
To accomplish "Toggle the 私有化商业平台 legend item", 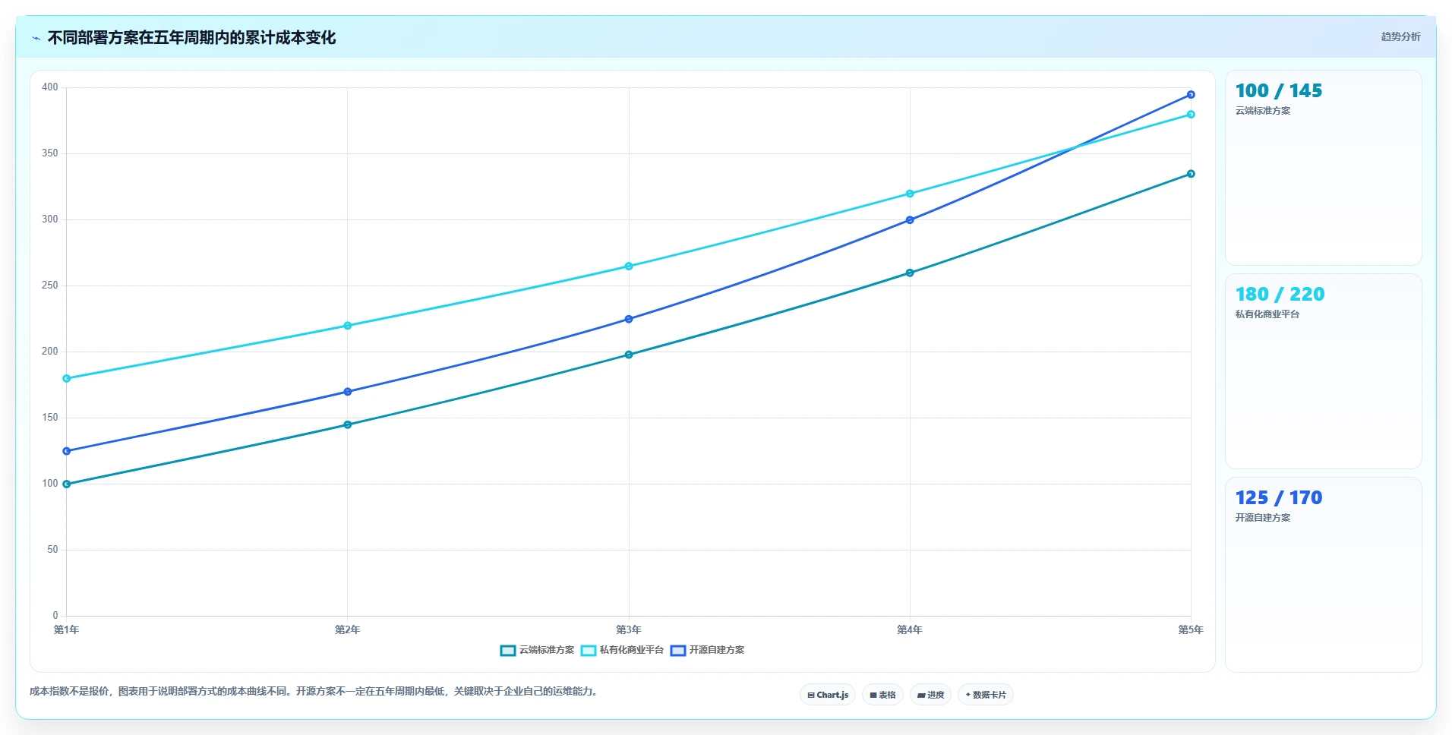I will [623, 650].
